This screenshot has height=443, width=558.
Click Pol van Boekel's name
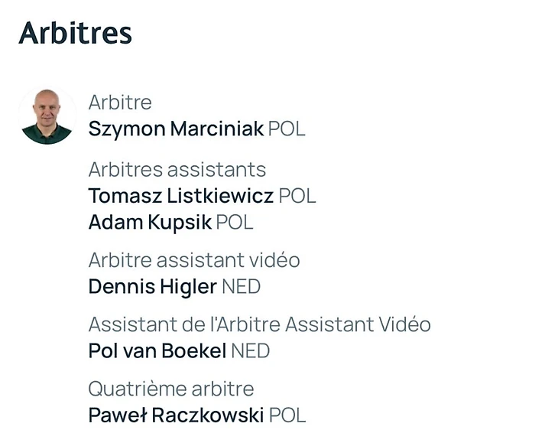click(157, 351)
